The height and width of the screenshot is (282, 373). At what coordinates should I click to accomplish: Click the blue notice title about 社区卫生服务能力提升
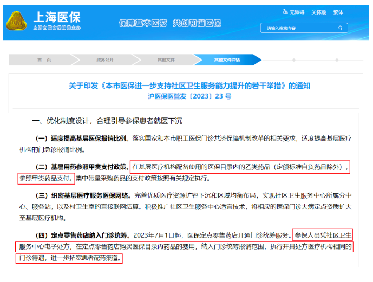coord(189,86)
